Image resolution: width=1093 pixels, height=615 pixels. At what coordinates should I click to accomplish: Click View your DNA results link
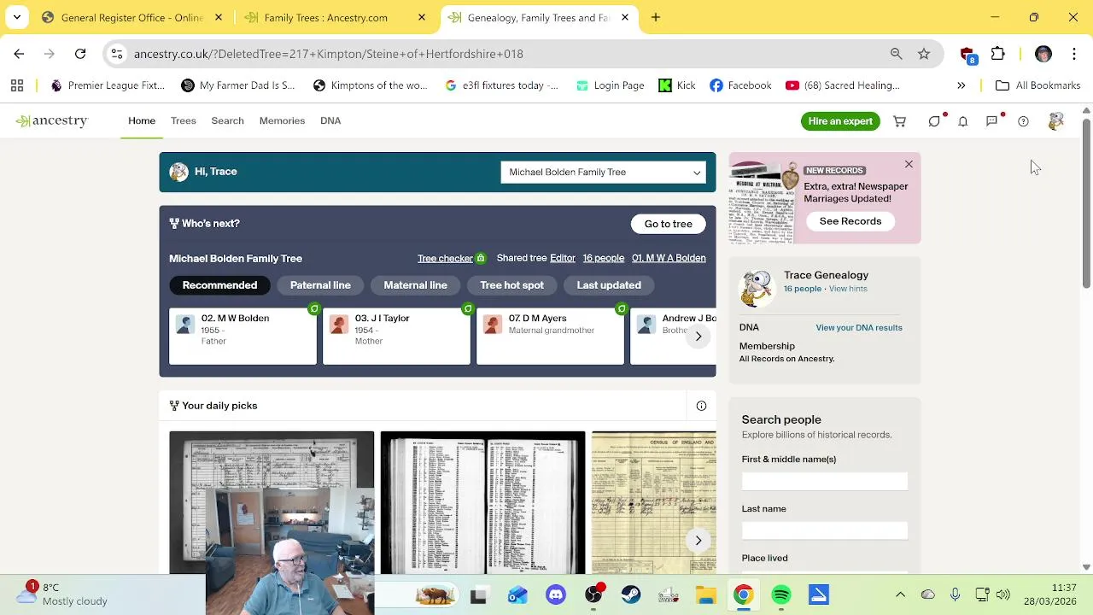pyautogui.click(x=859, y=328)
